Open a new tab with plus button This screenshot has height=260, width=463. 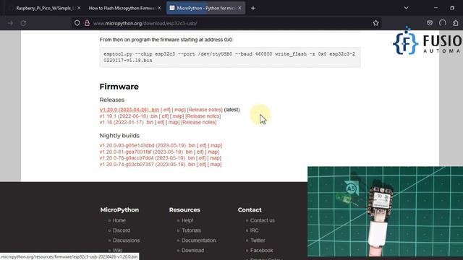pos(253,8)
